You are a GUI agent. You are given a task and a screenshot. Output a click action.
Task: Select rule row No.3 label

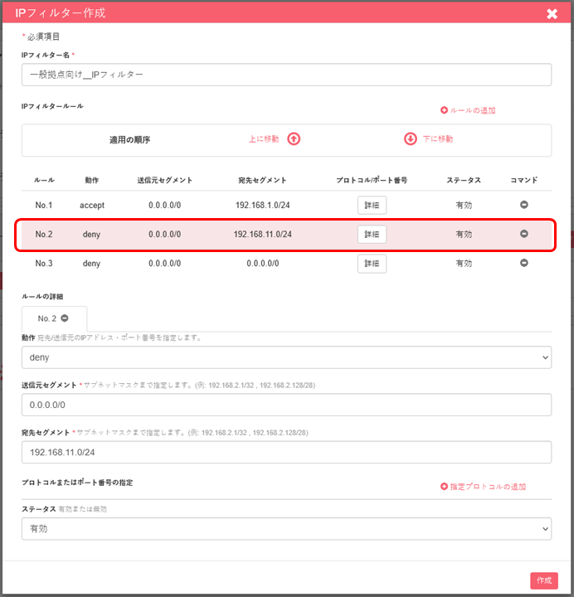(44, 264)
